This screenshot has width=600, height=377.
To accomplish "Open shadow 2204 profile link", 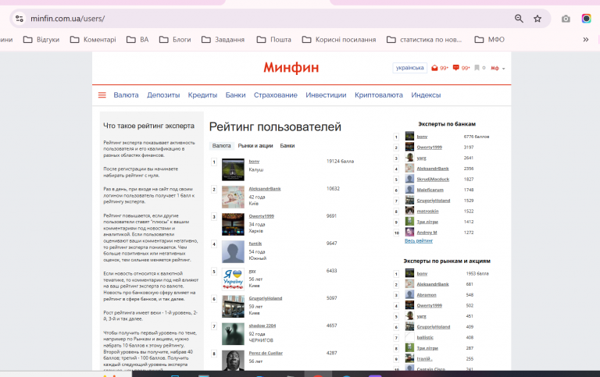I will (x=262, y=325).
